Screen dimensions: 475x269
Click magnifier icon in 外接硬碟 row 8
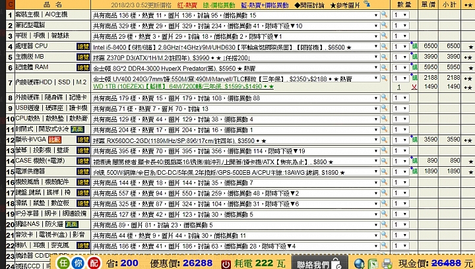coord(384,97)
